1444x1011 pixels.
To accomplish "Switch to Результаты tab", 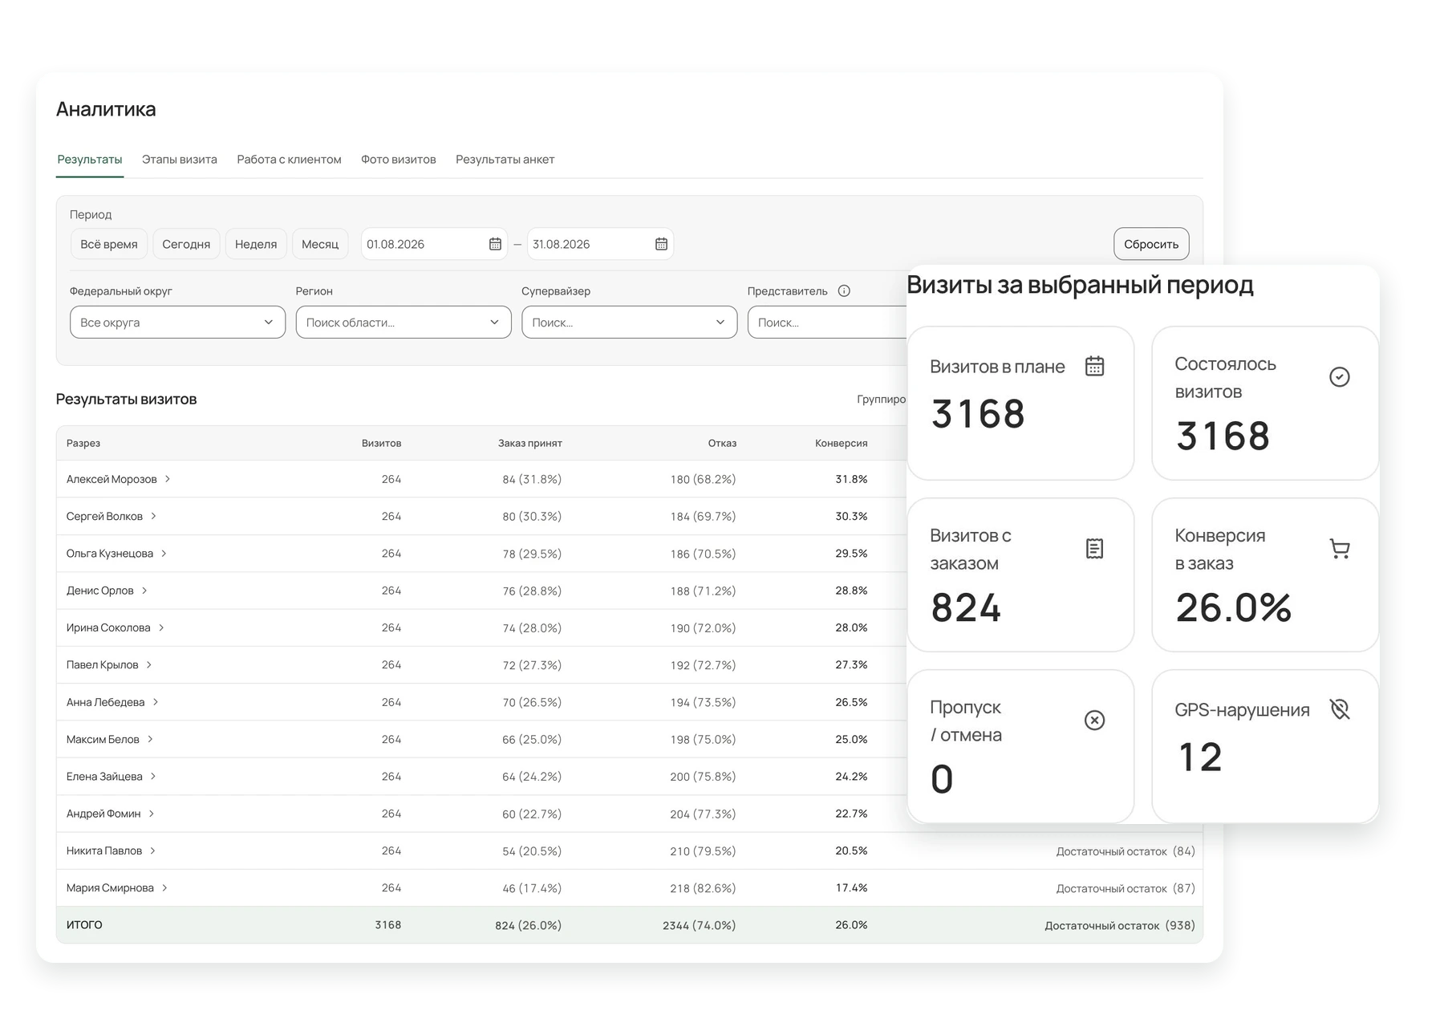I will coord(90,160).
